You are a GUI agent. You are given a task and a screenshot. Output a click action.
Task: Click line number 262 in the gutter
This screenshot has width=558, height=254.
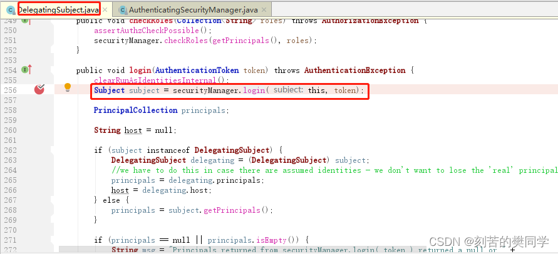click(10, 150)
